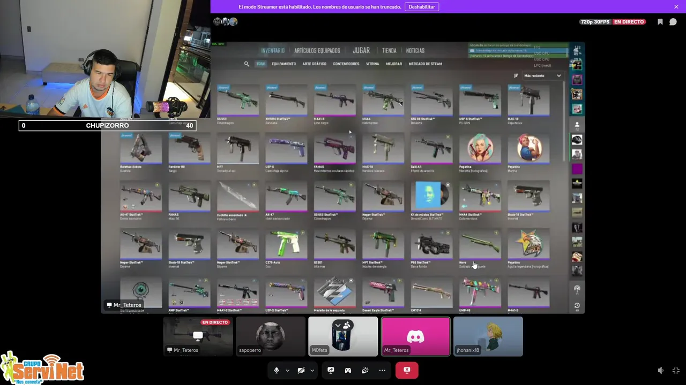Select the VITRINA filter

pos(372,64)
